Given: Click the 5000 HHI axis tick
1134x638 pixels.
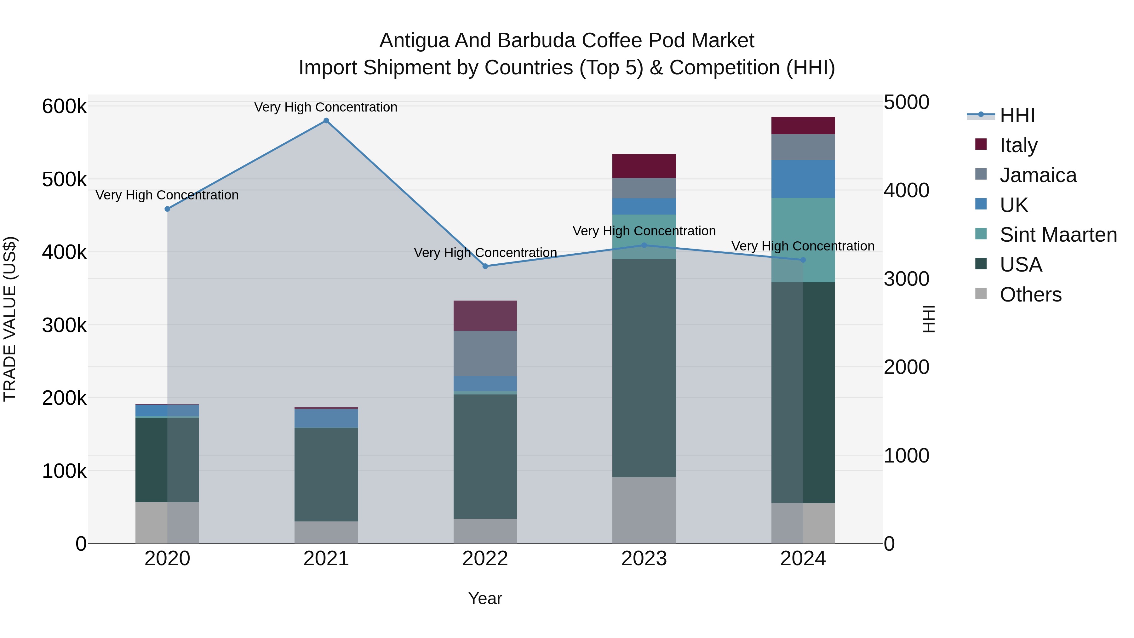Looking at the screenshot, I should point(907,102).
